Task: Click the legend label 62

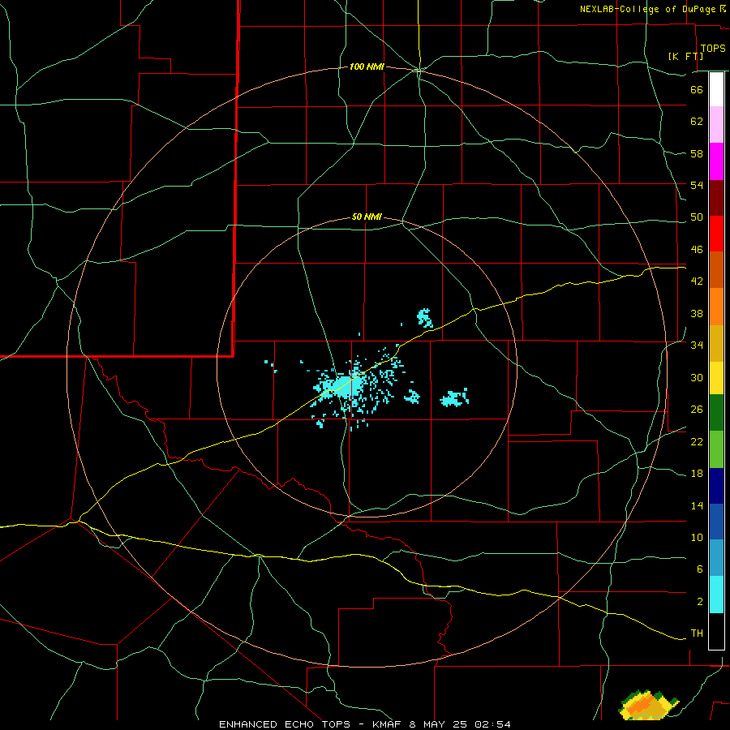Action: point(697,122)
